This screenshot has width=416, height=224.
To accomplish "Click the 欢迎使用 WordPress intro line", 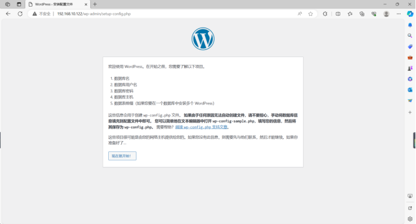I will (x=157, y=67).
